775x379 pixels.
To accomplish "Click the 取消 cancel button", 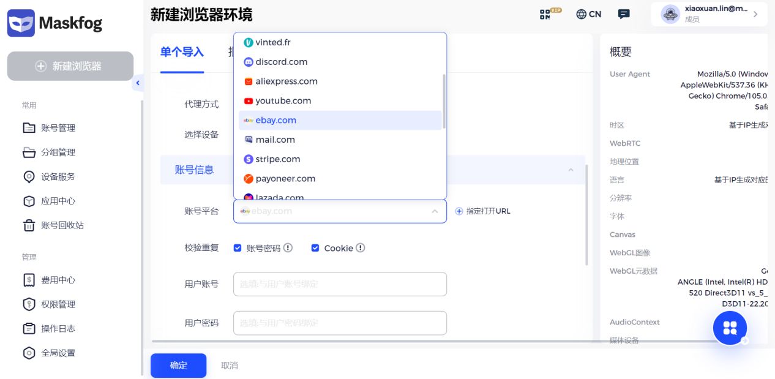I will pos(230,366).
